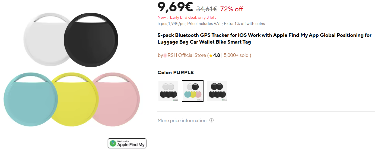Click the black tracker in product image

click(91, 40)
